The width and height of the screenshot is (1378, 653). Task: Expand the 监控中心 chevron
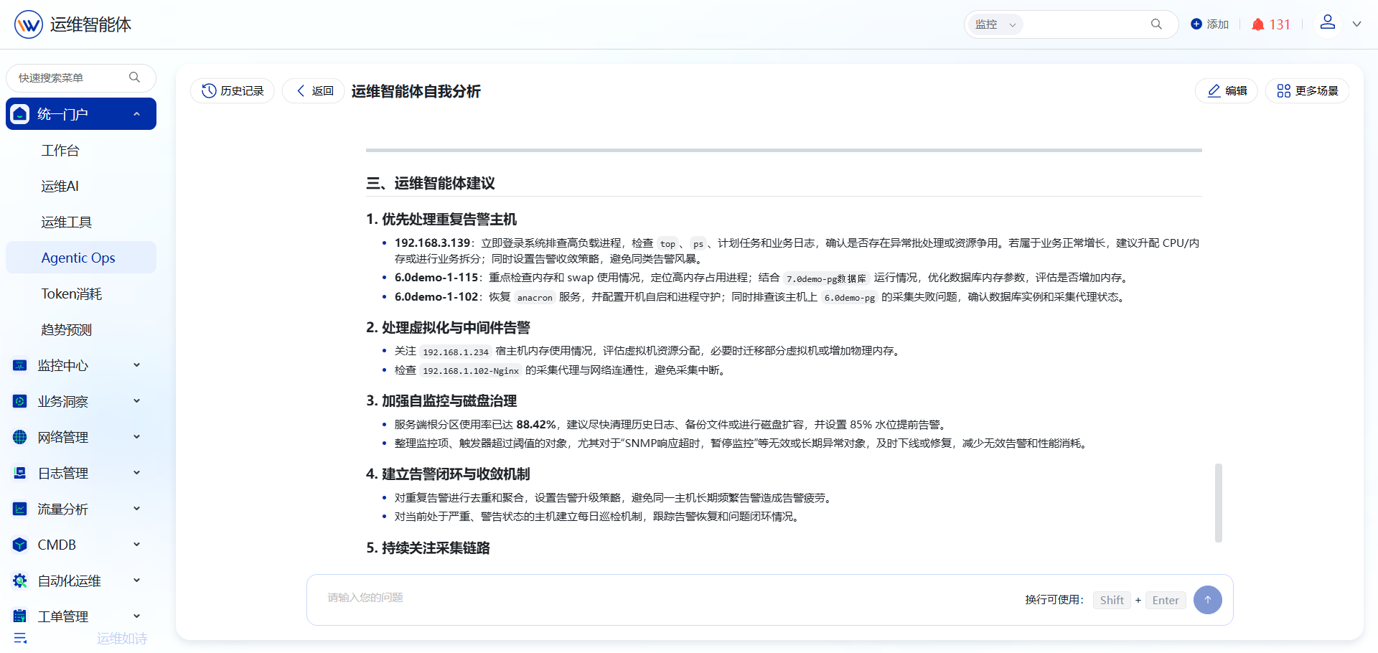coord(136,365)
